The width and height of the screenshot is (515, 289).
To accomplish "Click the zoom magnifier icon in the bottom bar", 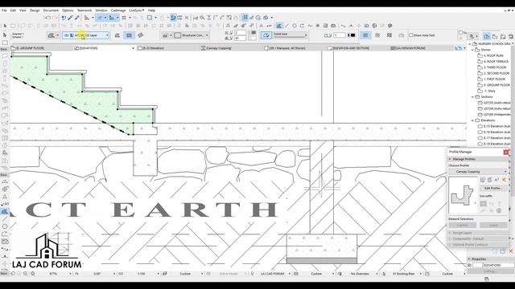I will point(25,274).
